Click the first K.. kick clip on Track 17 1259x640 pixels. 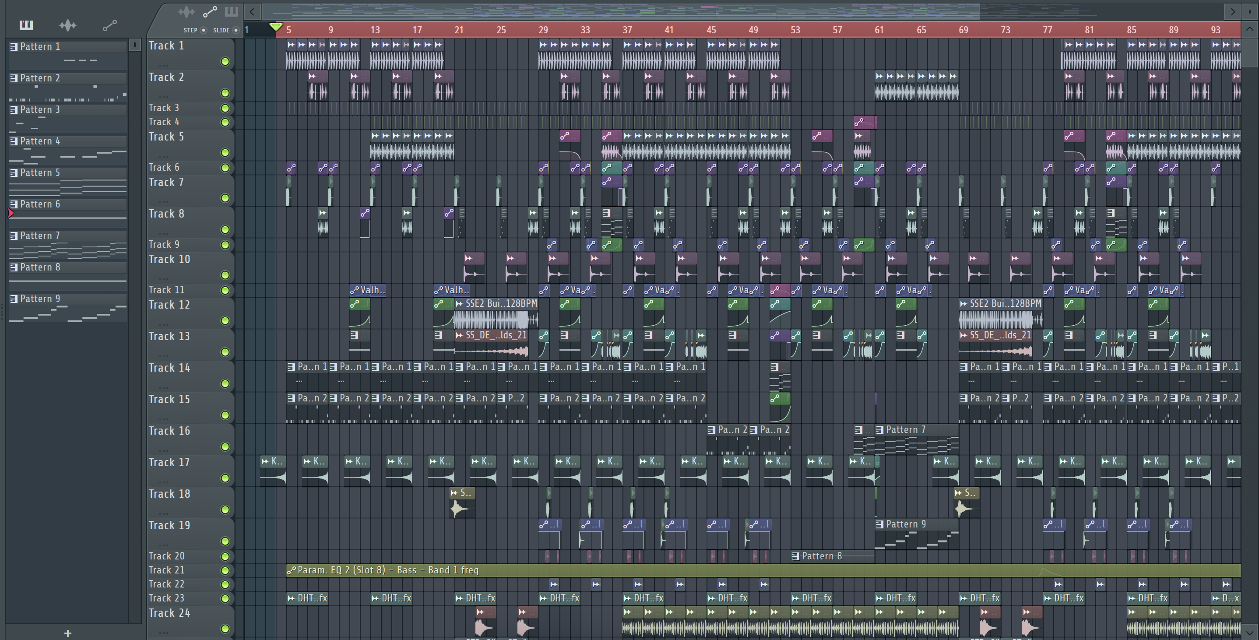tap(273, 471)
